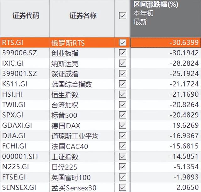Select the DJIA.GI code cell

[25, 136]
